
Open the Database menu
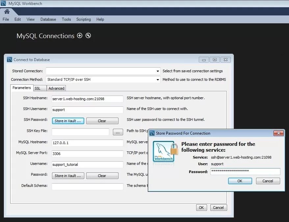(48, 19)
